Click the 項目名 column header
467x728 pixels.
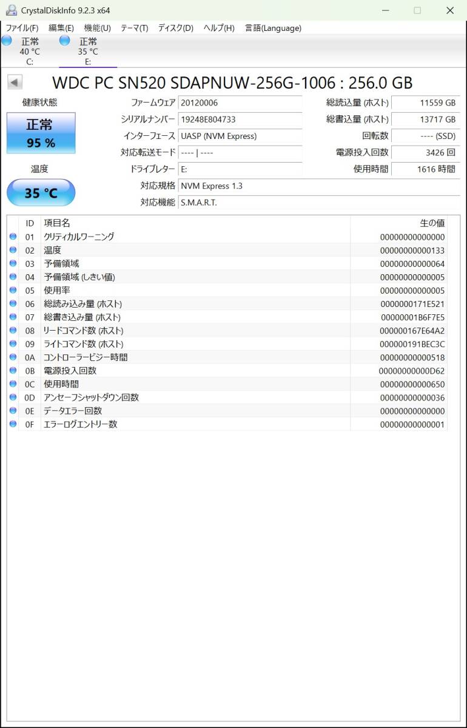(195, 223)
